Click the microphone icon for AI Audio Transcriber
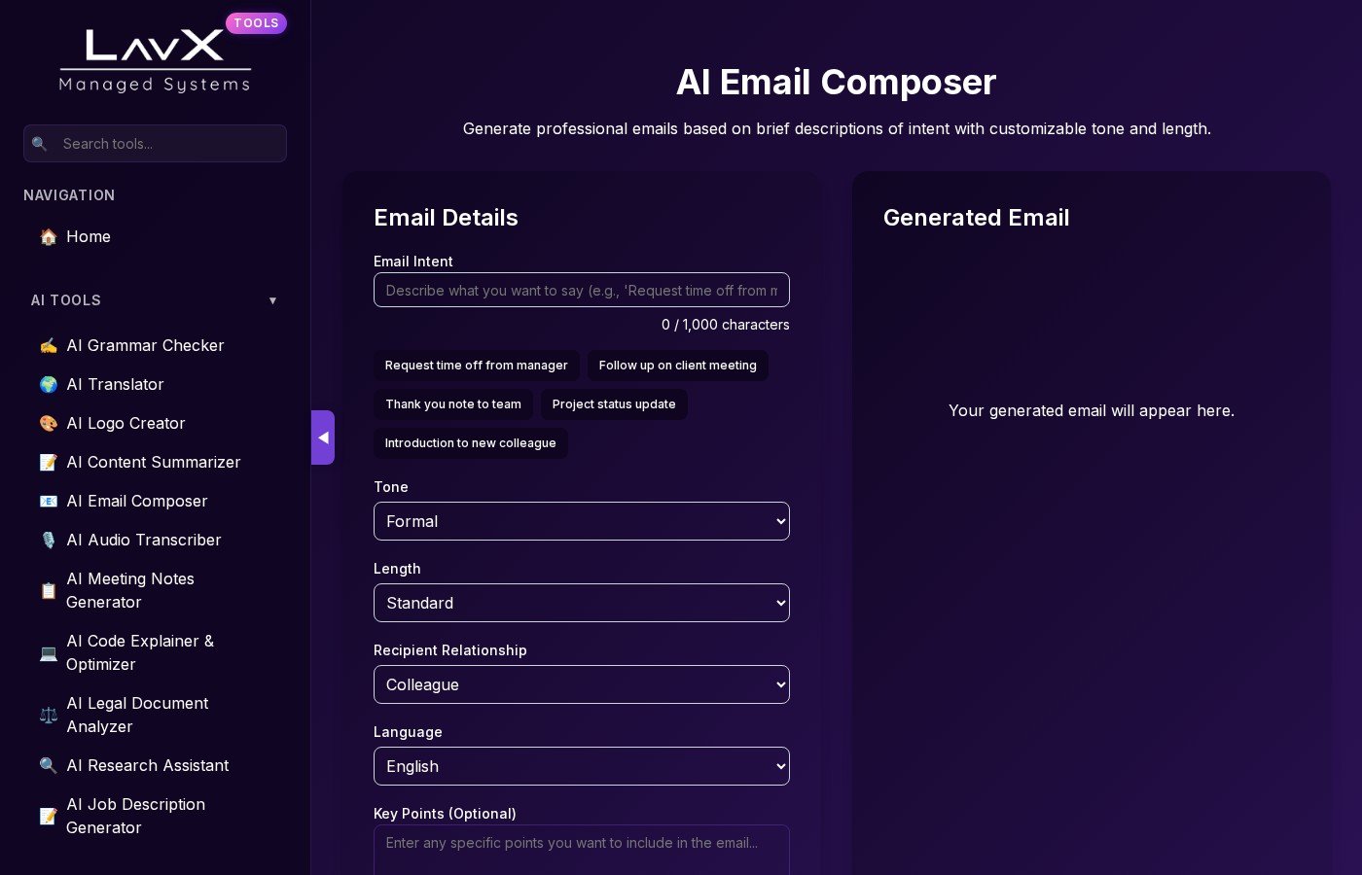The width and height of the screenshot is (1362, 875). pos(48,541)
